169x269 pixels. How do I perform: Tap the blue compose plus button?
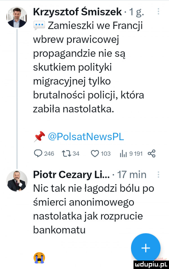pyautogui.click(x=146, y=248)
